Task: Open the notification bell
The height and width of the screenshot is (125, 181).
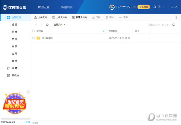Action: pos(155,7)
